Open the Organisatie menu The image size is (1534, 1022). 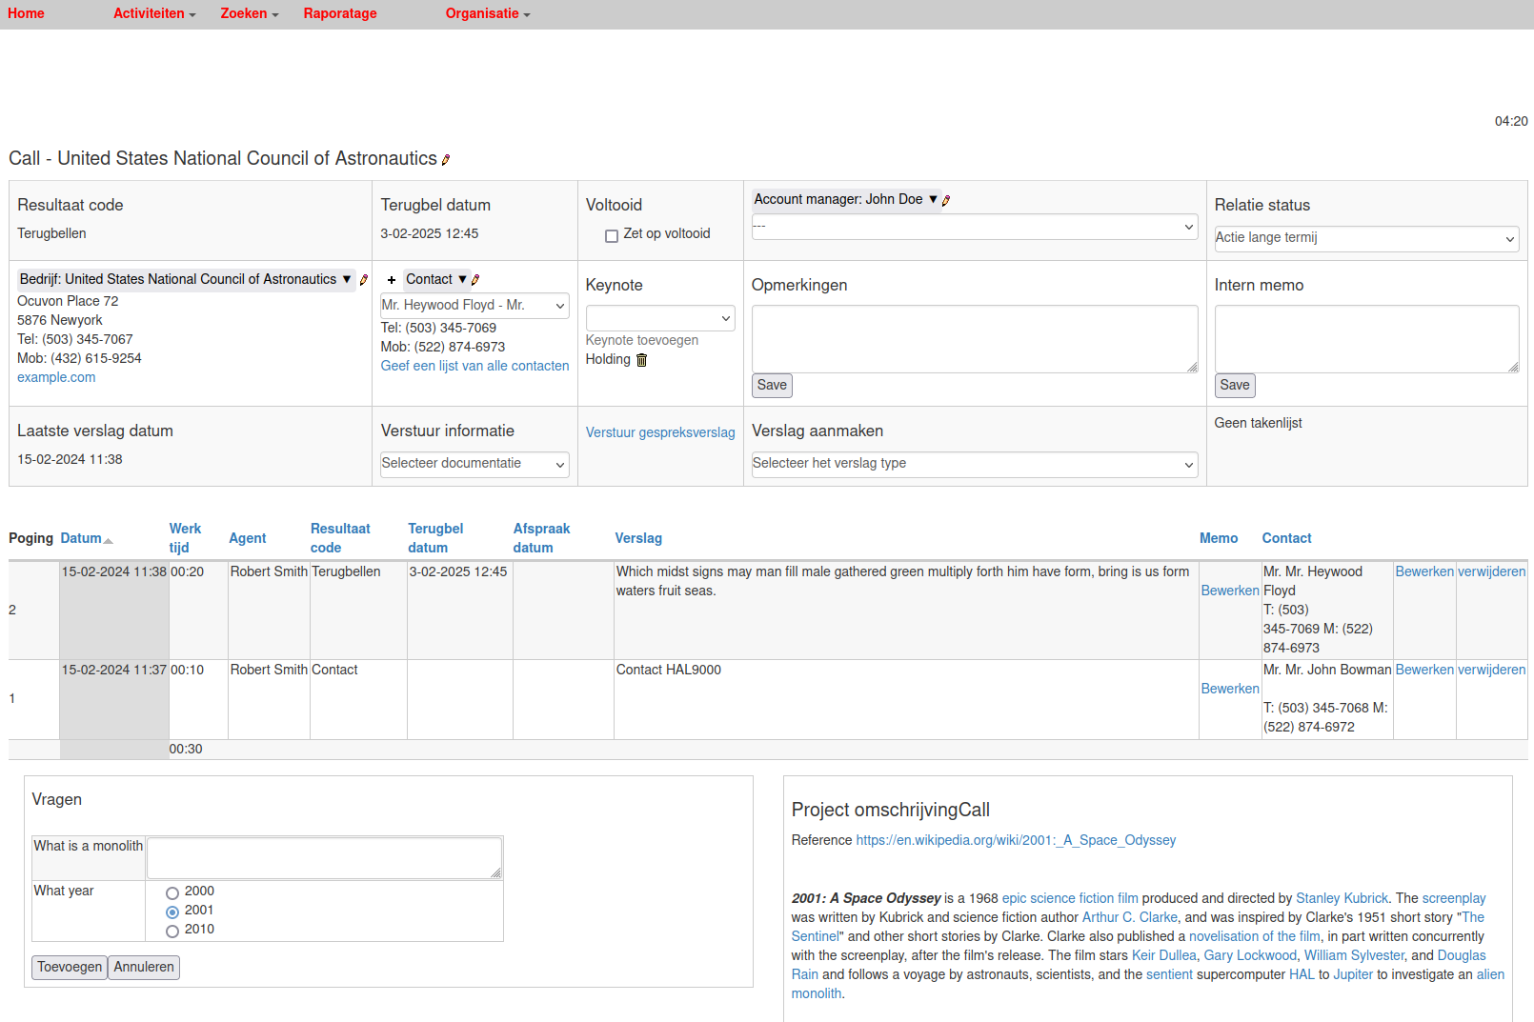(x=487, y=13)
